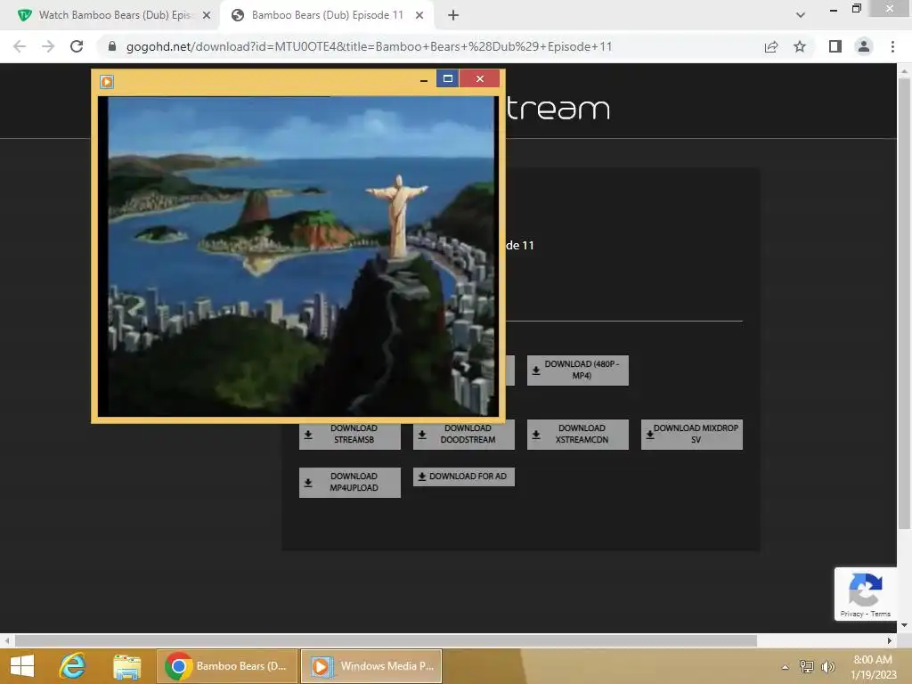Restore down the Chrome window
The height and width of the screenshot is (684, 912).
[856, 8]
